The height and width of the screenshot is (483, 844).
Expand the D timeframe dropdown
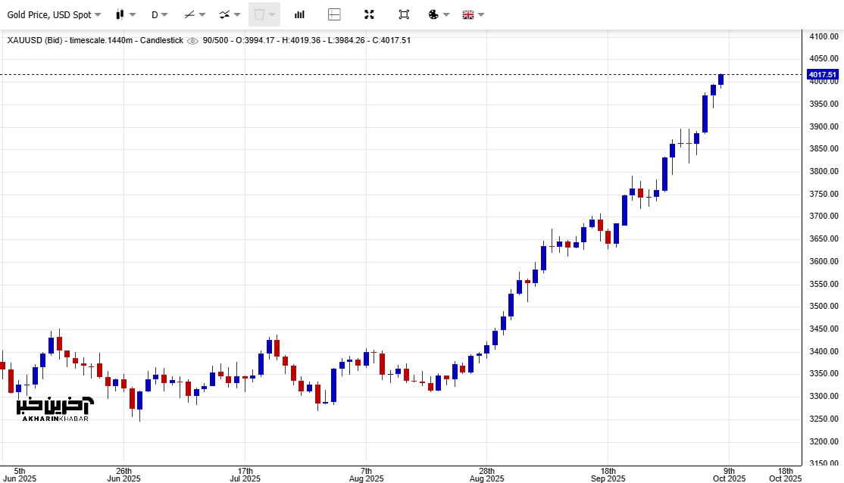[x=159, y=14]
